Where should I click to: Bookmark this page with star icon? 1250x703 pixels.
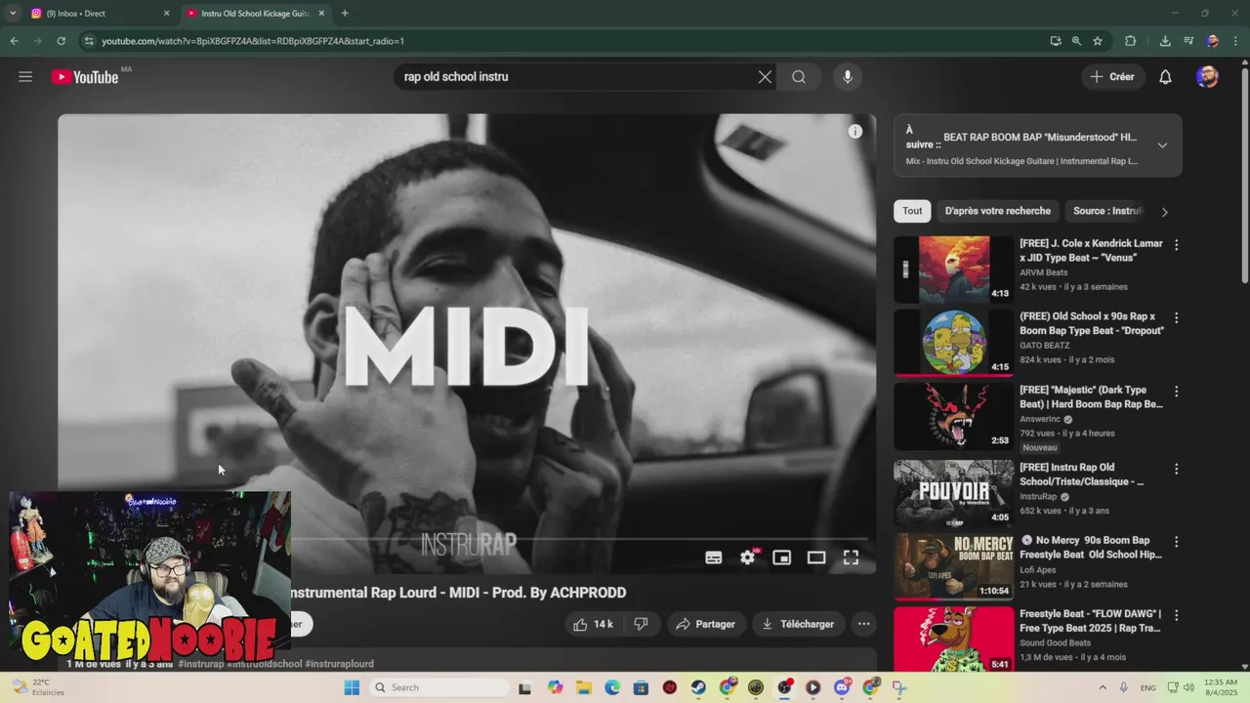click(x=1098, y=41)
